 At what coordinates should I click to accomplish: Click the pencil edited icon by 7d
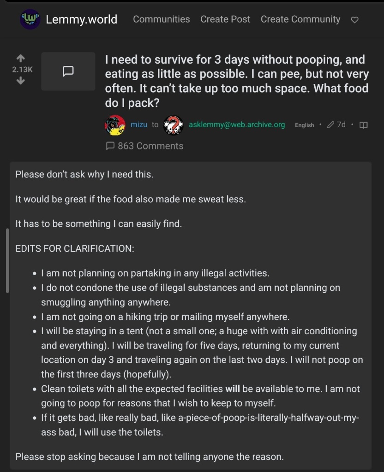(330, 125)
